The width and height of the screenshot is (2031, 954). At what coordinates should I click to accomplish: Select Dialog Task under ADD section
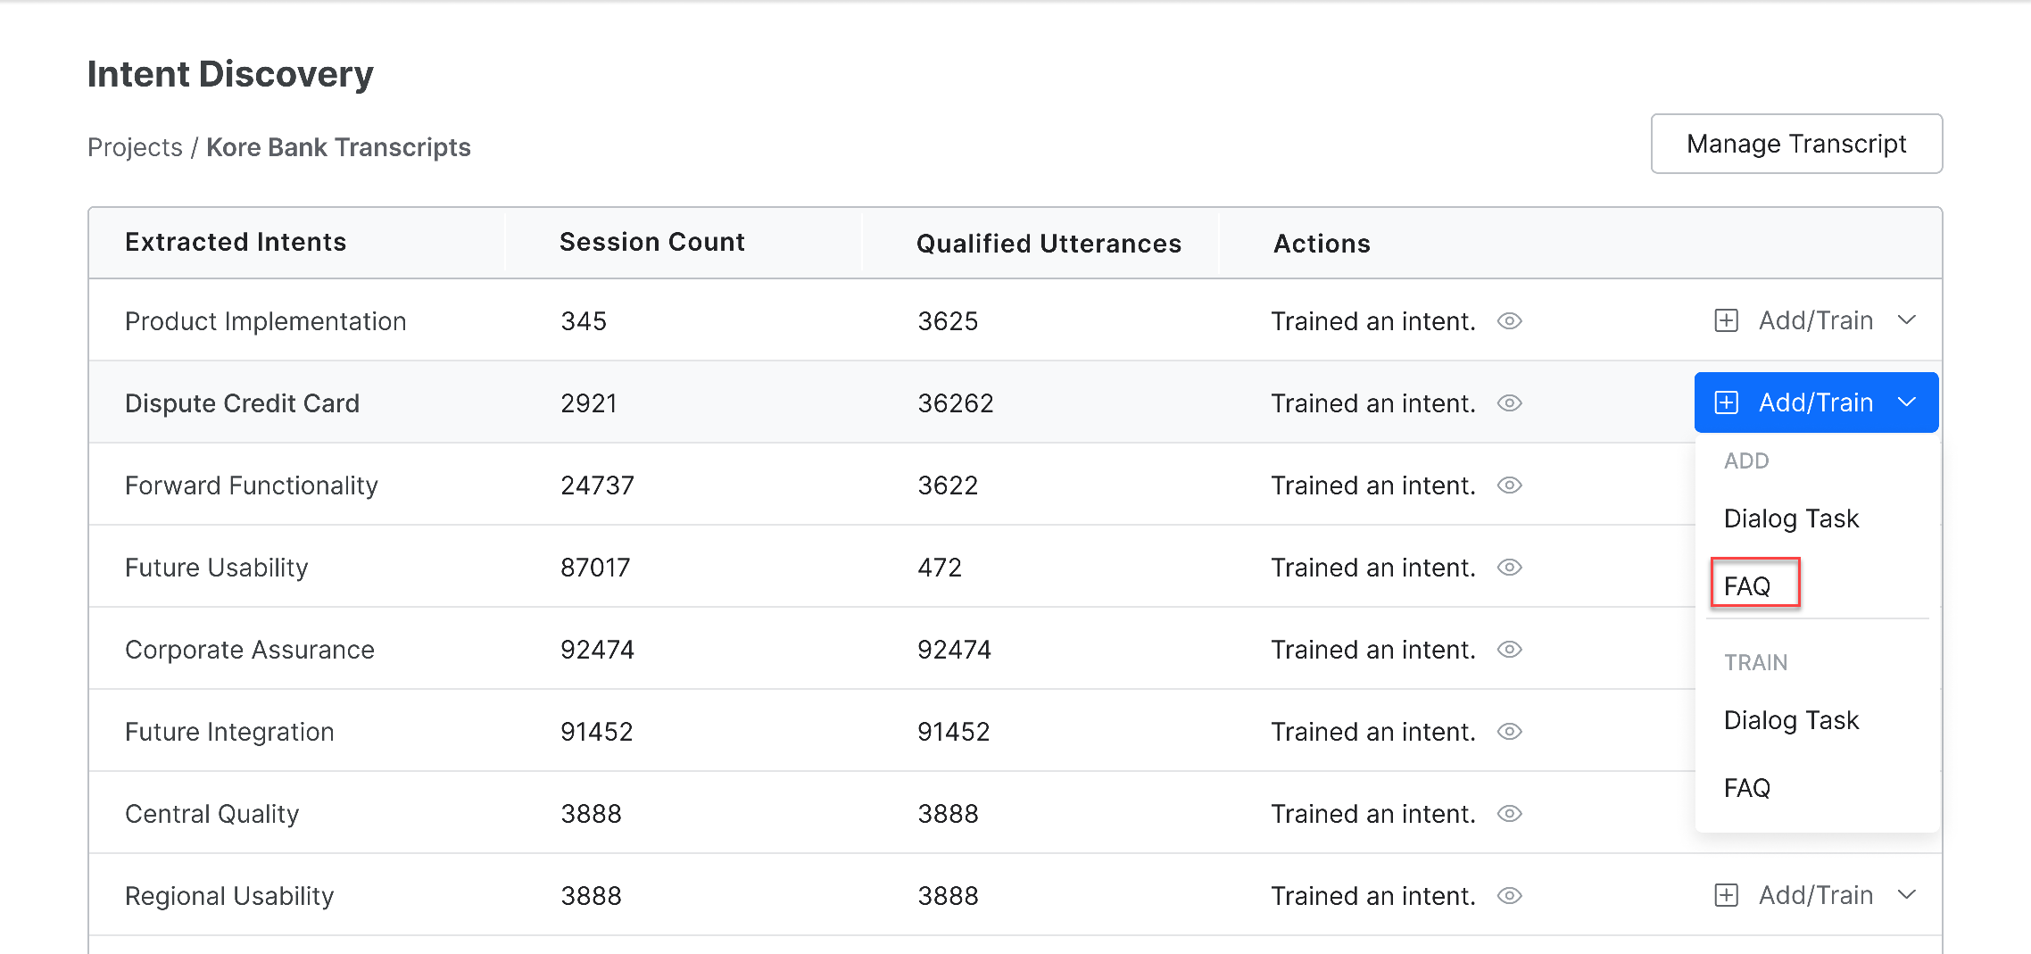(x=1791, y=518)
